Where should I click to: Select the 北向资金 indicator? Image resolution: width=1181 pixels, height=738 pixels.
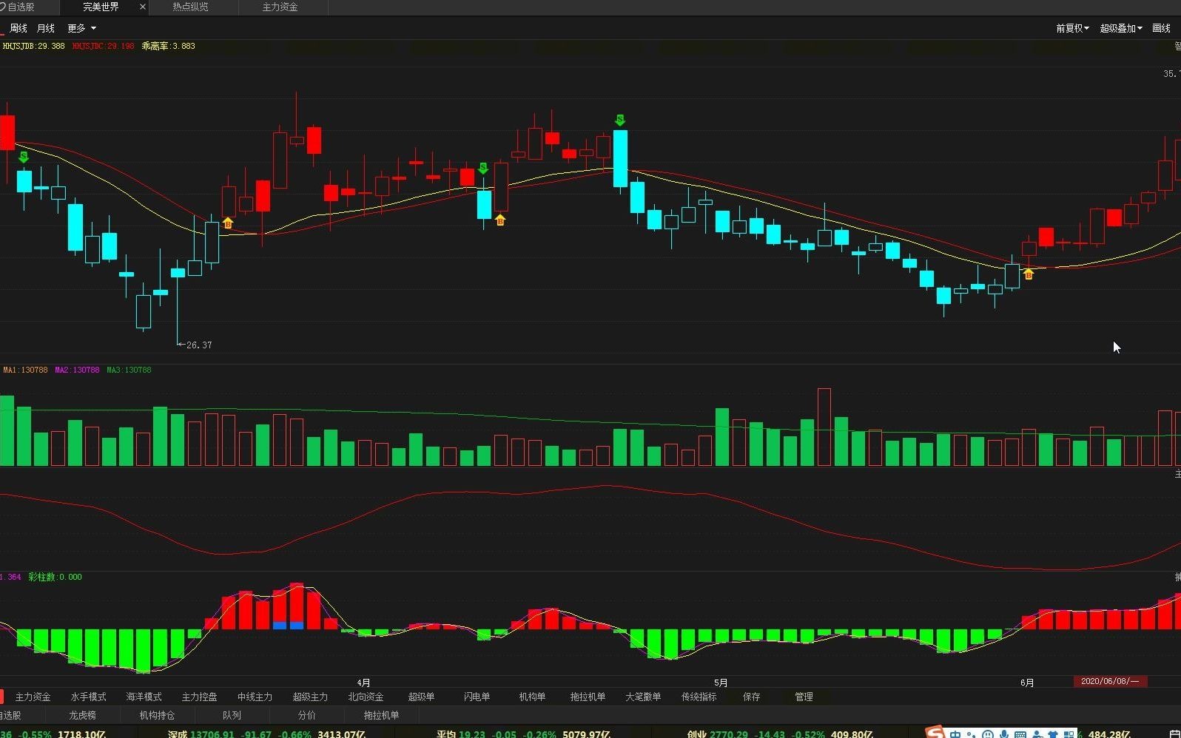tap(366, 697)
